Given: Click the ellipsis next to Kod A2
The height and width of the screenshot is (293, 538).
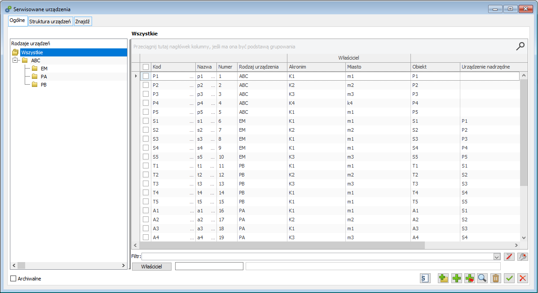Looking at the screenshot, I should click(x=191, y=220).
